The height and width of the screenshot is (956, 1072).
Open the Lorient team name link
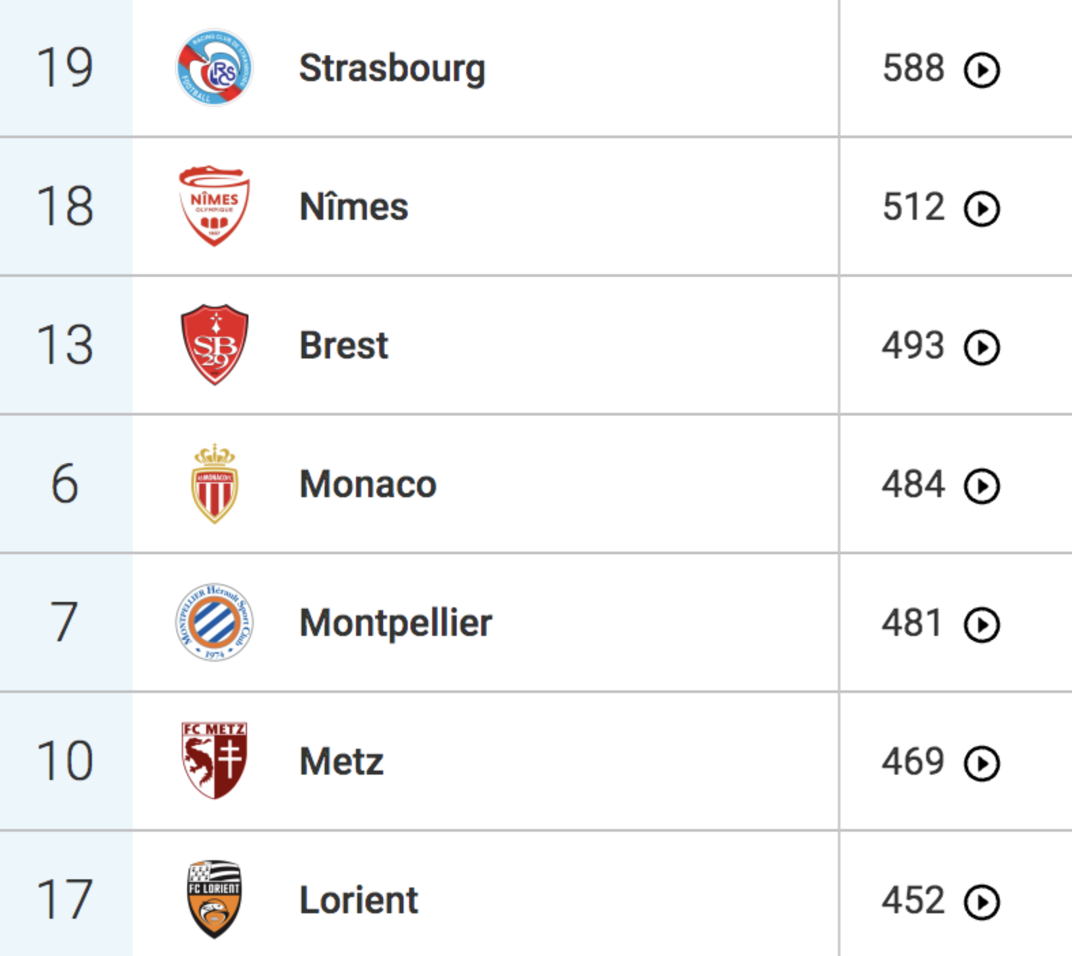(359, 900)
